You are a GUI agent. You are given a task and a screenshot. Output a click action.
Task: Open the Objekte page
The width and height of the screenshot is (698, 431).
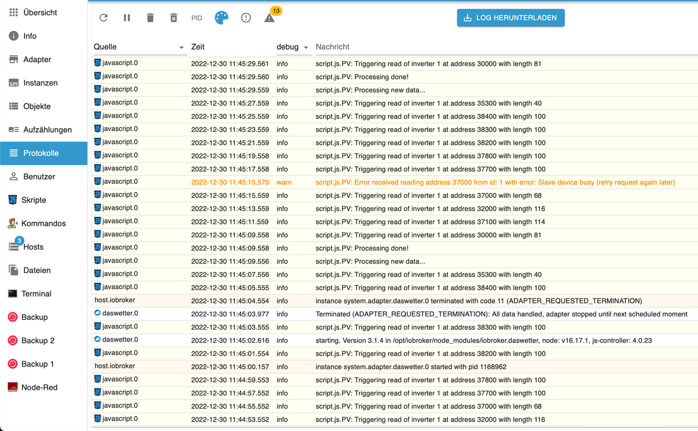pos(44,106)
